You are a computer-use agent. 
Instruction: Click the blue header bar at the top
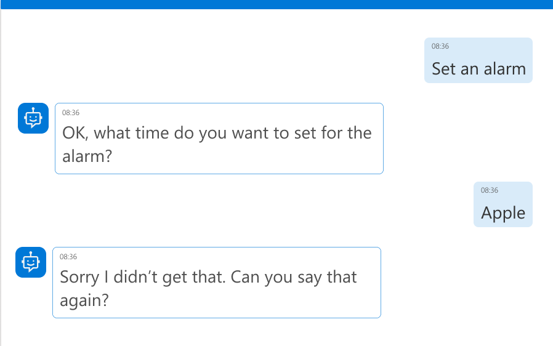click(x=276, y=4)
